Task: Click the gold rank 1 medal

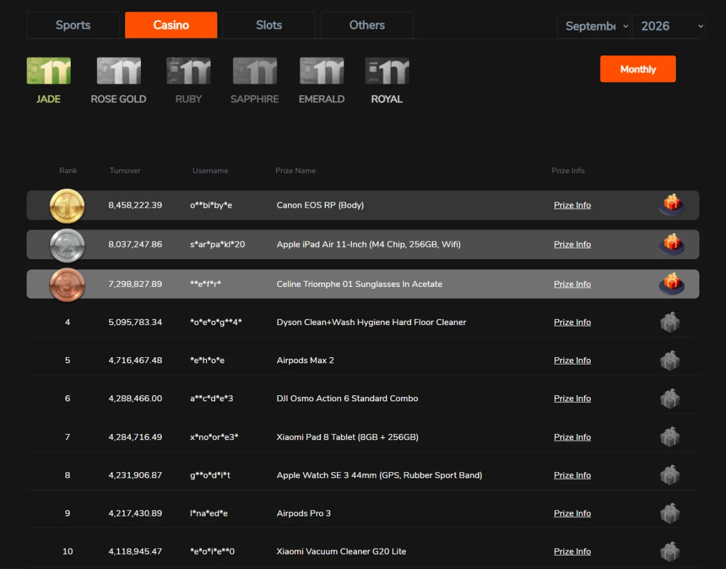Action: pyautogui.click(x=67, y=206)
